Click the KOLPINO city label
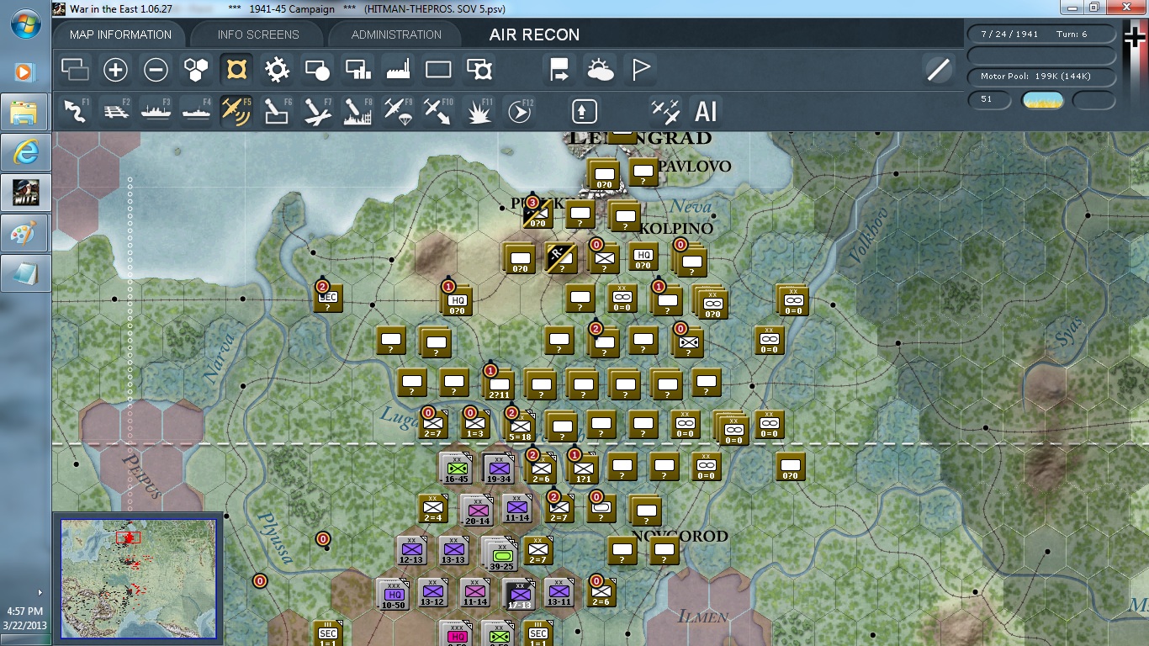This screenshot has height=646, width=1149. (676, 229)
